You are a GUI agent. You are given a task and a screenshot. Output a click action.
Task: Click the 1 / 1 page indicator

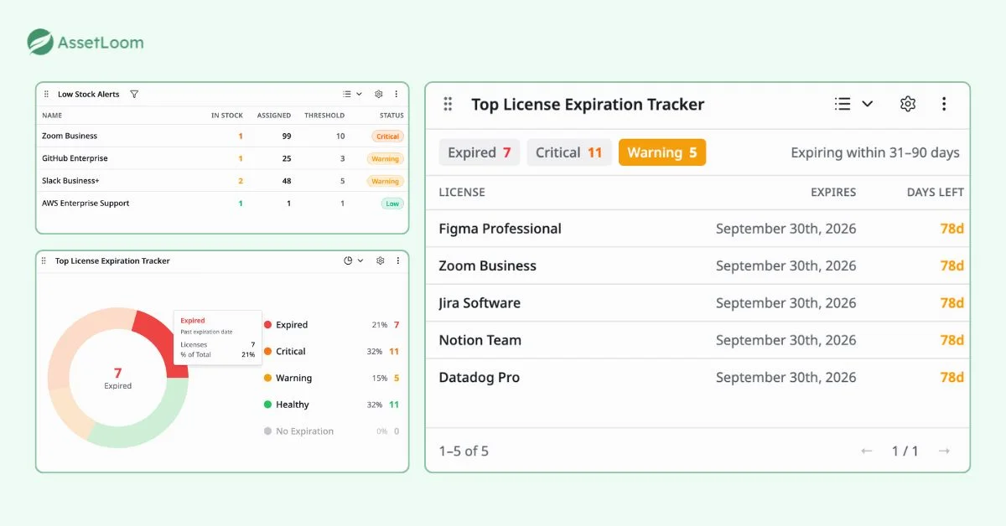(905, 451)
